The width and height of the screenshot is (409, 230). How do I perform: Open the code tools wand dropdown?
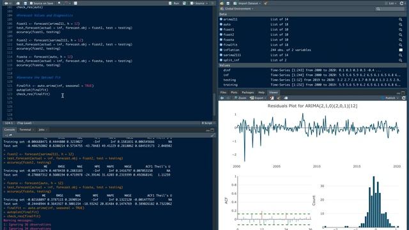point(68,3)
